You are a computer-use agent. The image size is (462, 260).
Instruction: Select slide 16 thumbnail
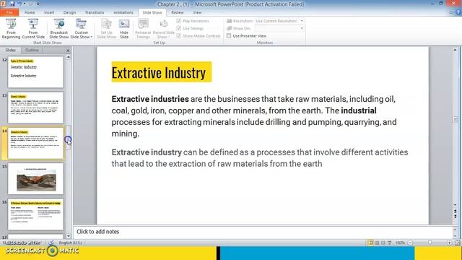[x=35, y=214]
